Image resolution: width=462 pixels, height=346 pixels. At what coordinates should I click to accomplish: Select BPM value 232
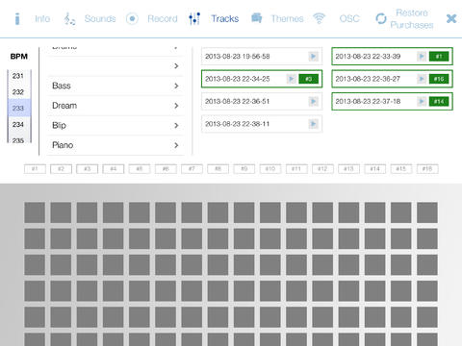[18, 92]
